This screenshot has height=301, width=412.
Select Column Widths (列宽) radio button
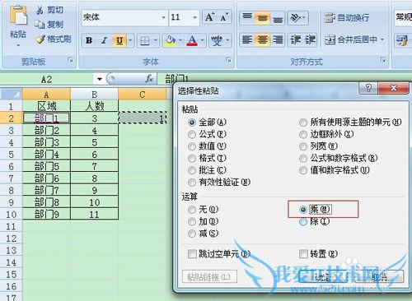point(303,146)
